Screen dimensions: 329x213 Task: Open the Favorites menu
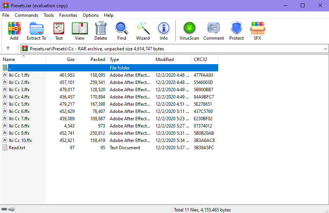tap(68, 15)
